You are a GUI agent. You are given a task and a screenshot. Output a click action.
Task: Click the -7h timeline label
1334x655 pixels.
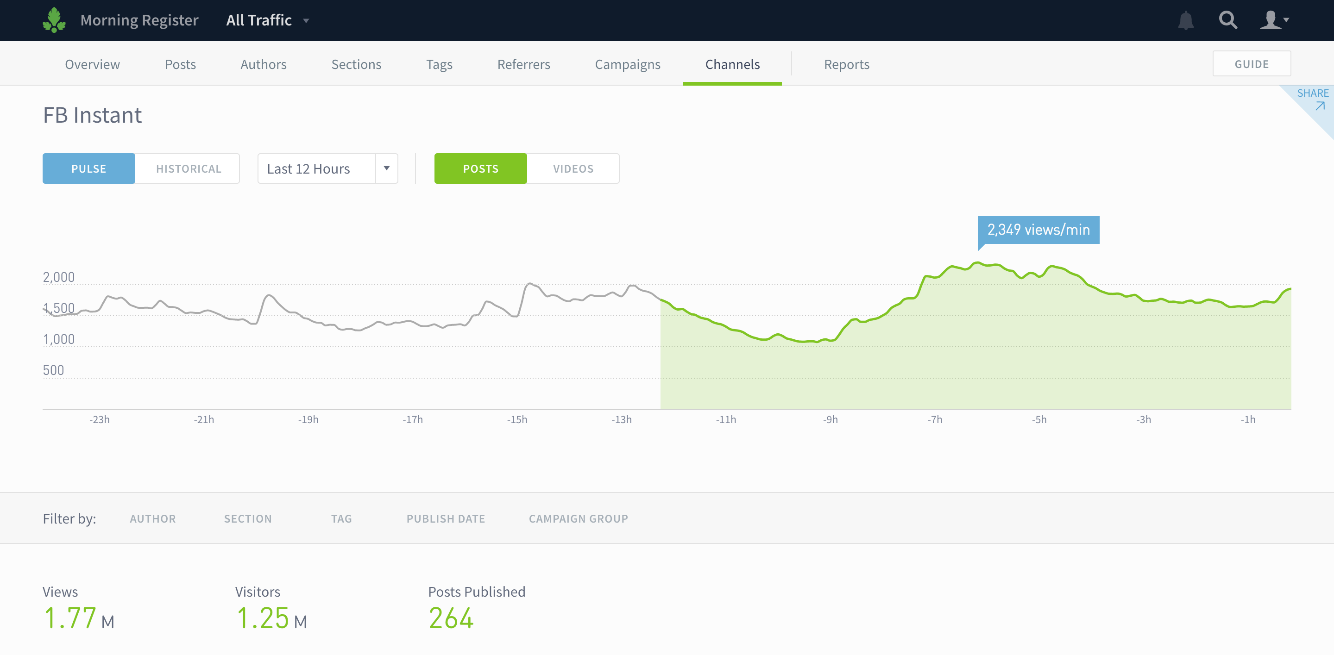click(935, 419)
